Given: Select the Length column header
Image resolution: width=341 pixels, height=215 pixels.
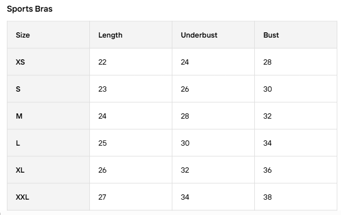Looking at the screenshot, I should (110, 35).
